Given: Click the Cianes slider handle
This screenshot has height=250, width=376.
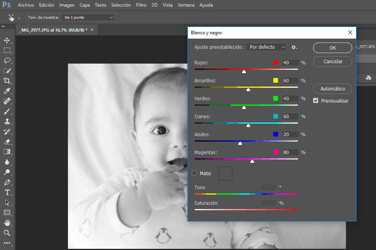Looking at the screenshot, I should click(x=248, y=126).
